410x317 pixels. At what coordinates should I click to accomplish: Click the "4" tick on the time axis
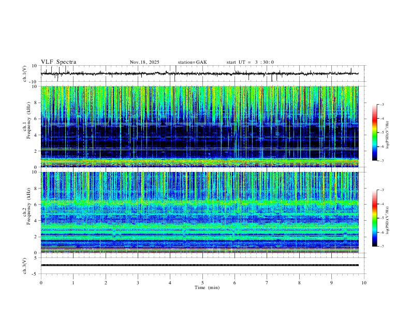coord(170,283)
